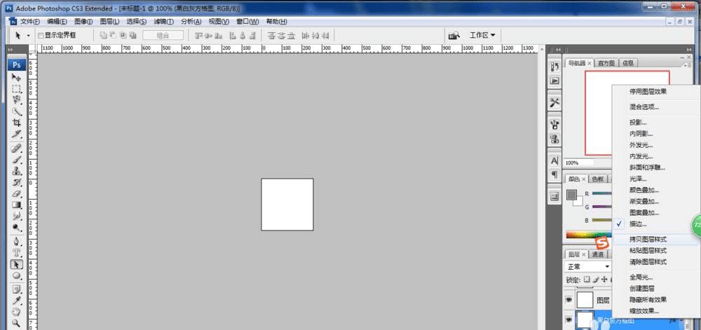This screenshot has height=330, width=701.
Task: Select the Slice tool
Action: click(x=17, y=134)
